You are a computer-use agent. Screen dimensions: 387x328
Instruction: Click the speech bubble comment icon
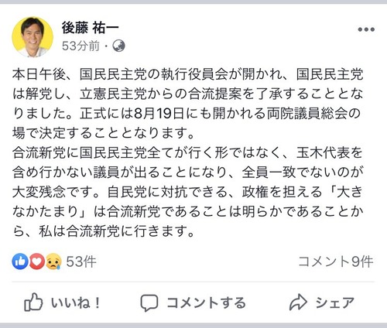tap(149, 302)
